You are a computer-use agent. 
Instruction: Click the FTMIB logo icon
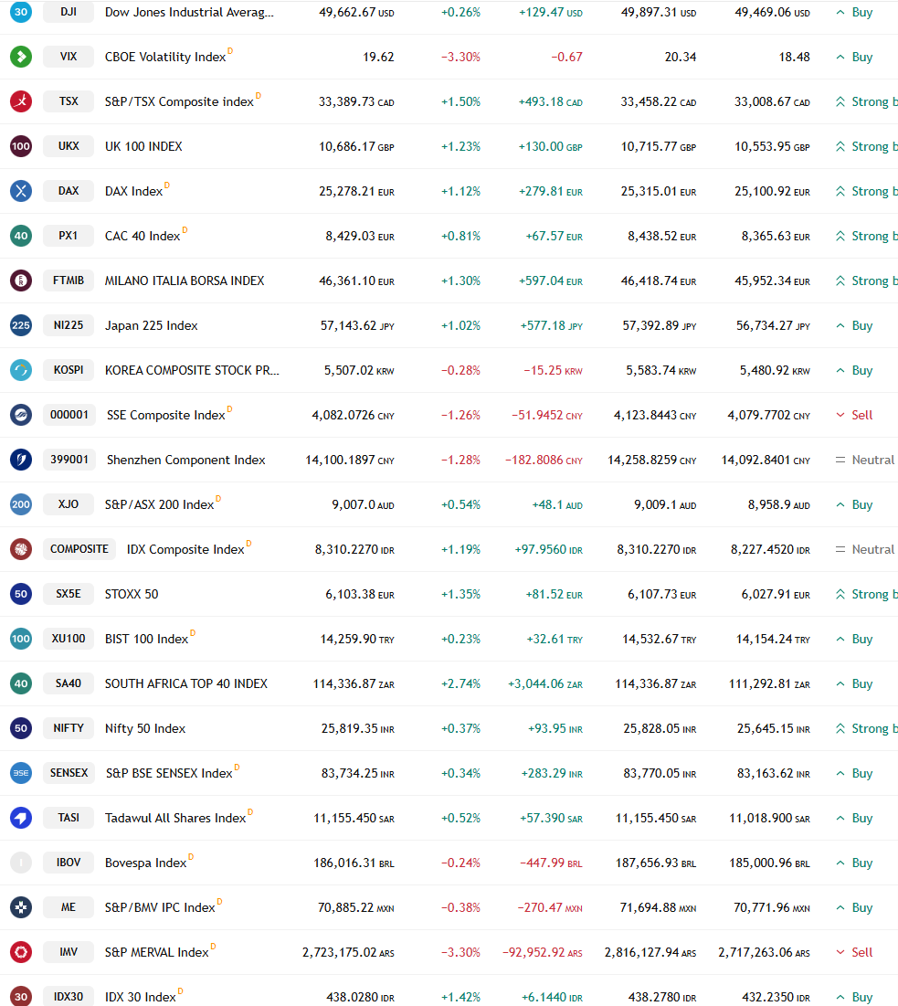tap(20, 281)
